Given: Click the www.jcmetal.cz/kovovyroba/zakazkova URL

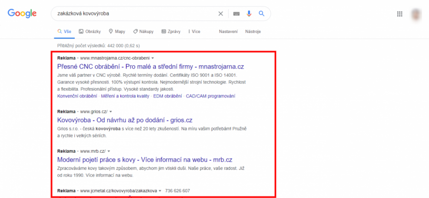Looking at the screenshot, I should coord(119,191).
